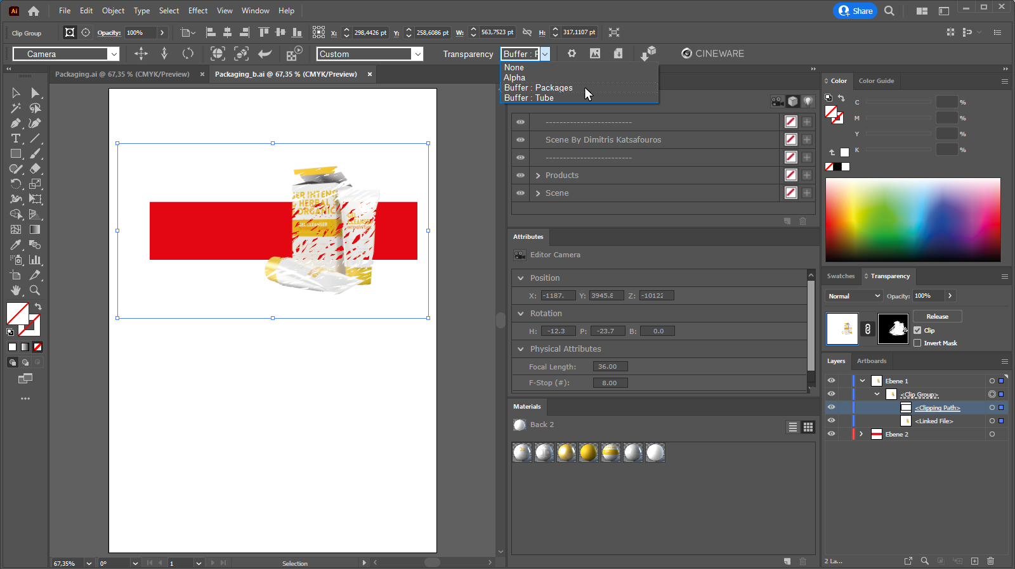Enable the Invert Mask checkbox
Viewport: 1015px width, 569px height.
(x=917, y=343)
